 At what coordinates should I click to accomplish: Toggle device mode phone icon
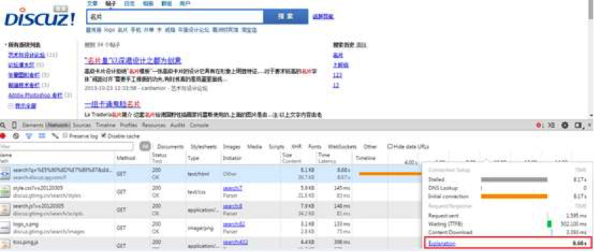click(x=14, y=125)
